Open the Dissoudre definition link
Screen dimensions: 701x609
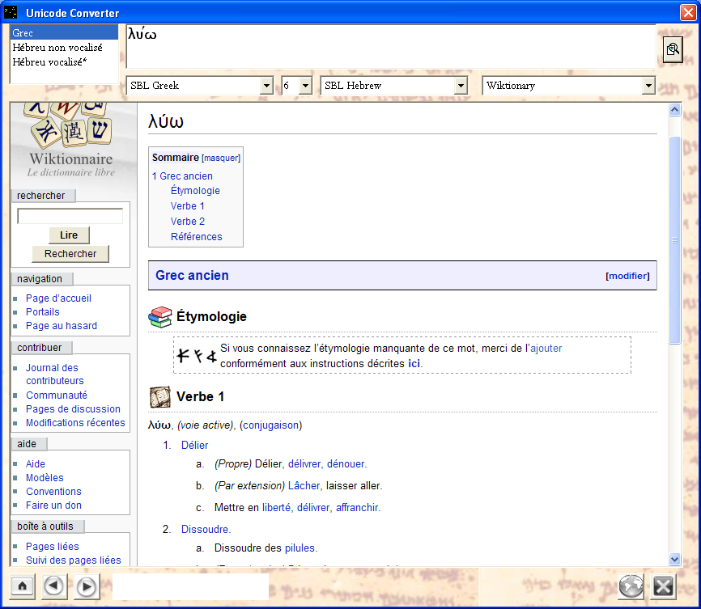pyautogui.click(x=205, y=529)
